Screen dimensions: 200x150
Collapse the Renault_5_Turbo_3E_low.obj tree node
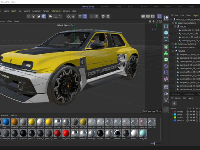click(x=171, y=20)
